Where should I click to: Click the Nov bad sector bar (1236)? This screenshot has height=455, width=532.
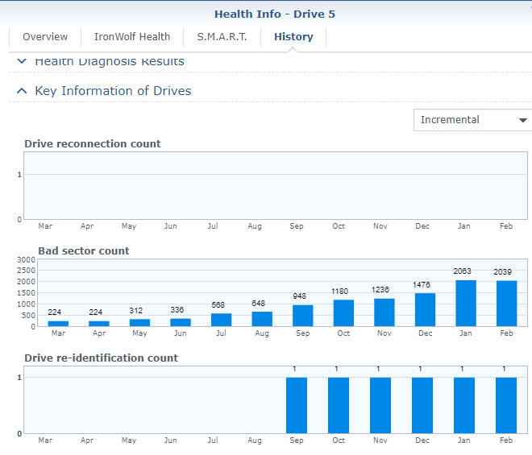coord(384,312)
